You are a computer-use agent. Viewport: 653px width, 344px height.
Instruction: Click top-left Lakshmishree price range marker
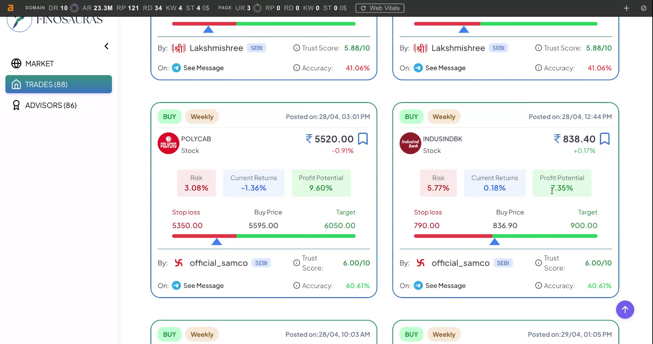[x=208, y=30]
